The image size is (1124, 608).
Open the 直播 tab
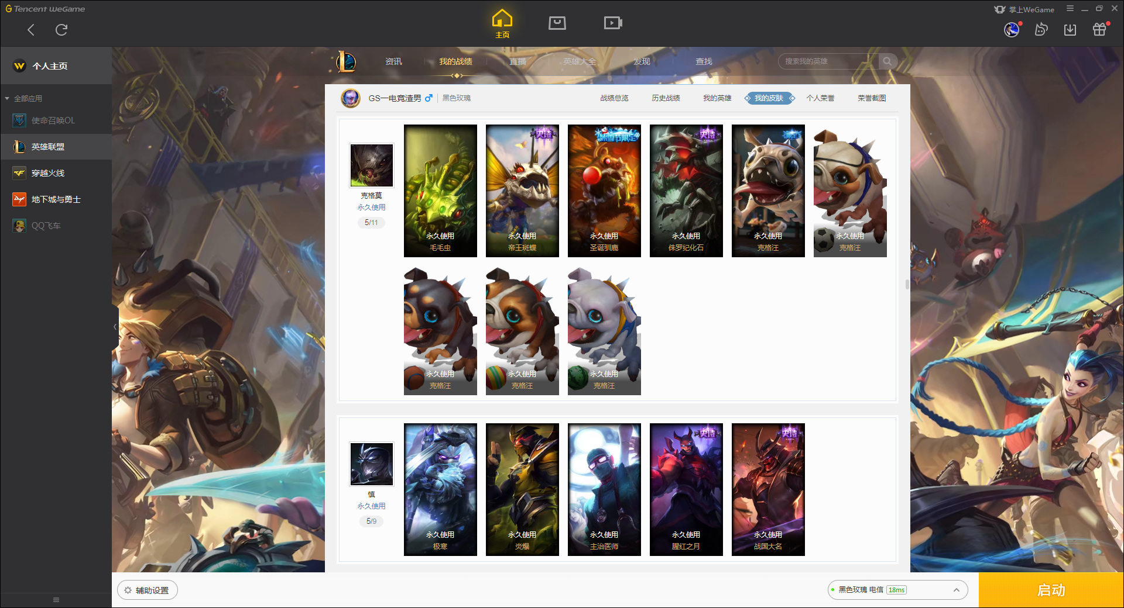[x=518, y=61]
